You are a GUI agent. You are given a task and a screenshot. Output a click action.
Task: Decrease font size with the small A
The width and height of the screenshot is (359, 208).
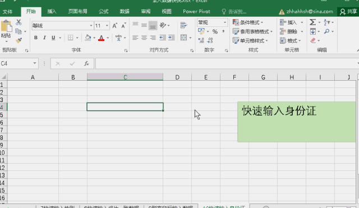(123, 25)
